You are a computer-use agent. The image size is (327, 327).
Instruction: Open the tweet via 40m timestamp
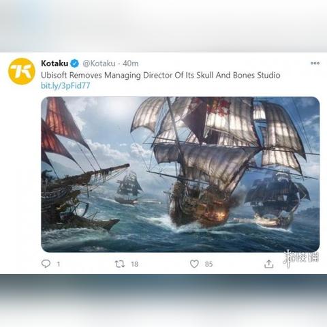click(131, 63)
